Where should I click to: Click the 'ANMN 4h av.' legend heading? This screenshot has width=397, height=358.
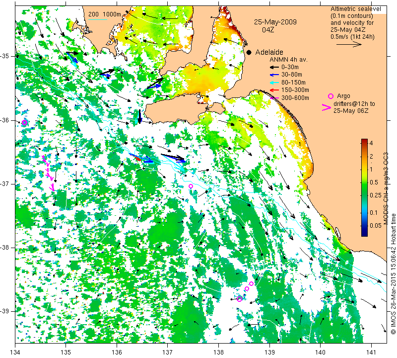pos(288,60)
